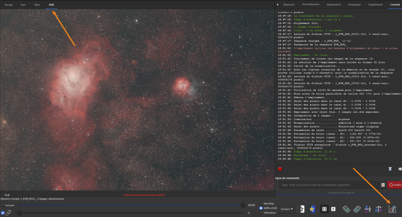Switch to the Rouge channel tab
Screen dimensions: 402x217
pyautogui.click(x=9, y=5)
